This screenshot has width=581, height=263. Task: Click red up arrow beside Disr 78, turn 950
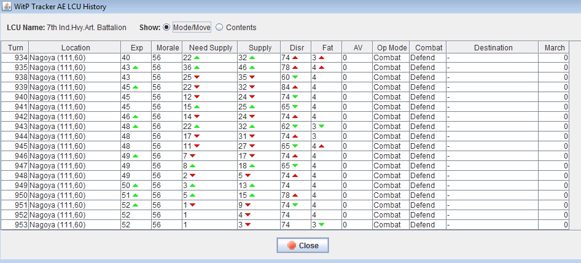coord(295,195)
